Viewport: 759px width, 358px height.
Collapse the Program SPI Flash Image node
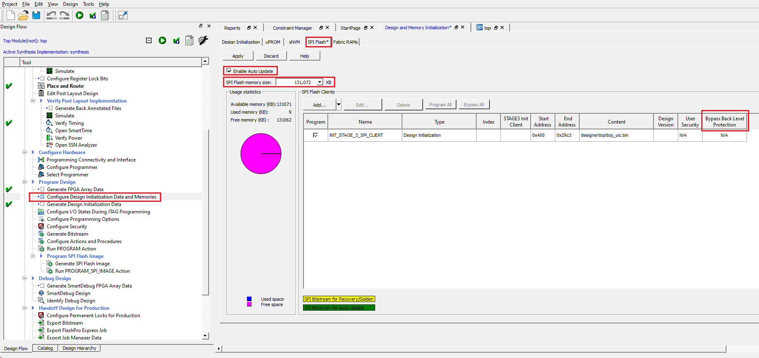coord(33,256)
